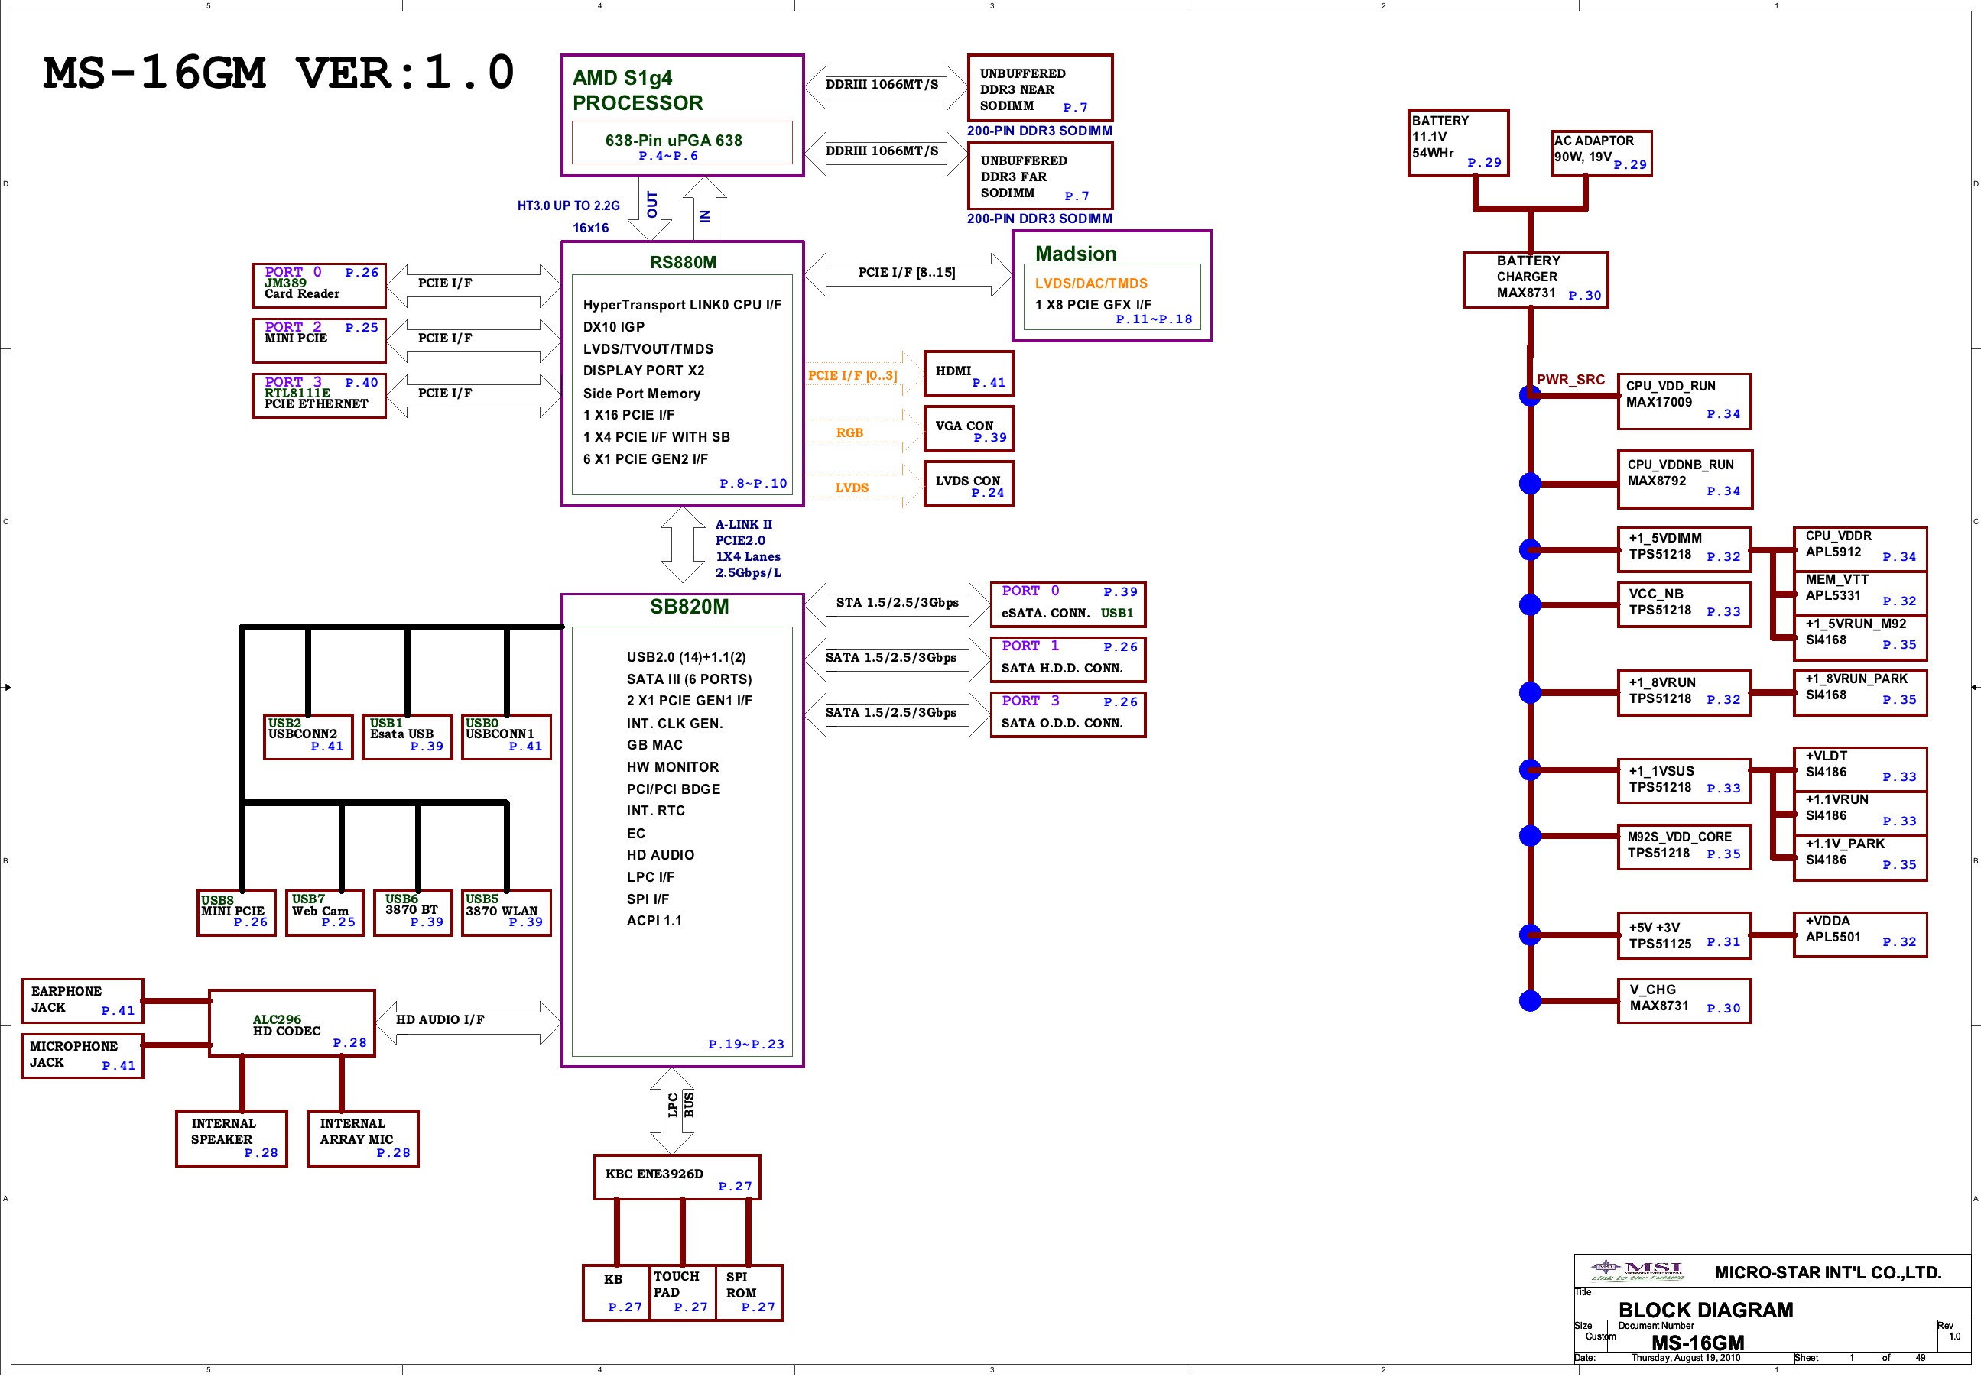The image size is (1981, 1380).
Task: Click the RS880M block title
Action: [683, 262]
